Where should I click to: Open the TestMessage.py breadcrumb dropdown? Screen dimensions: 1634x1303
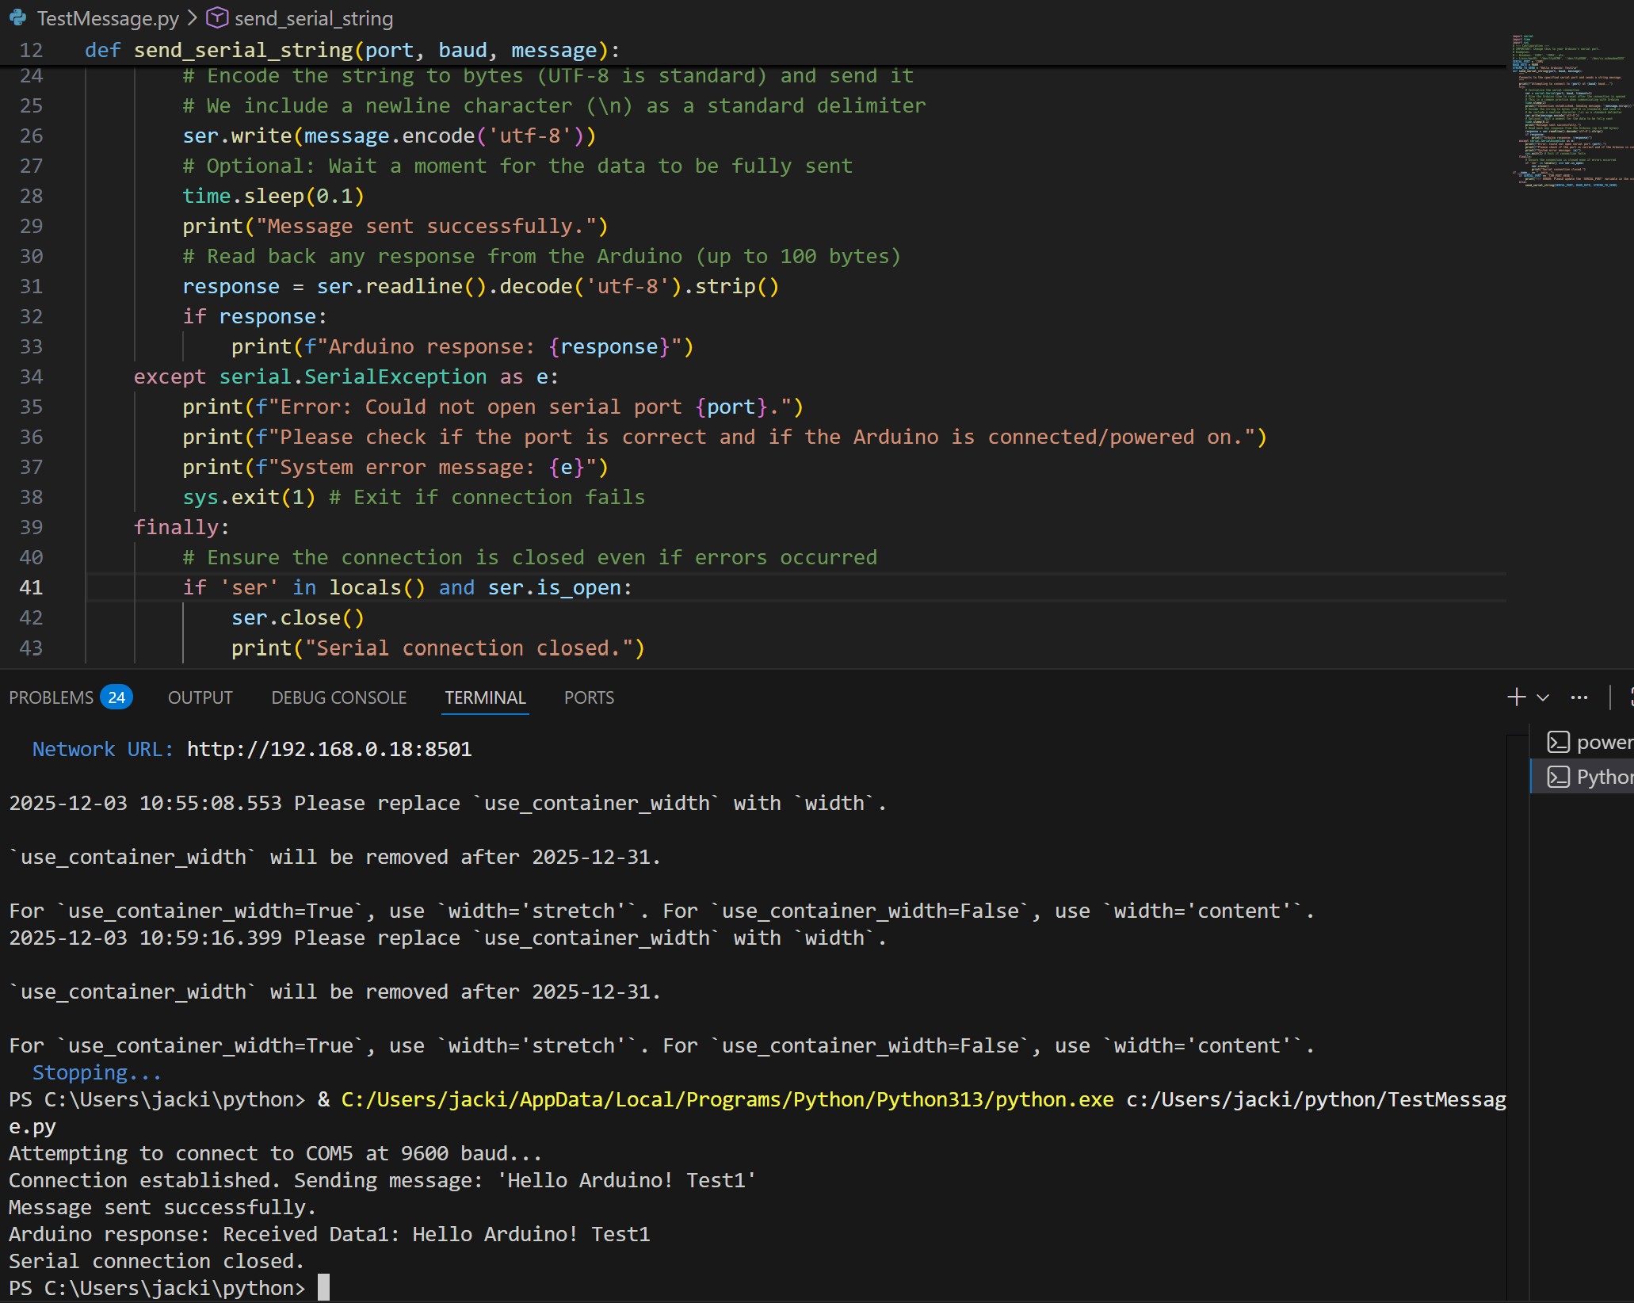tap(108, 17)
